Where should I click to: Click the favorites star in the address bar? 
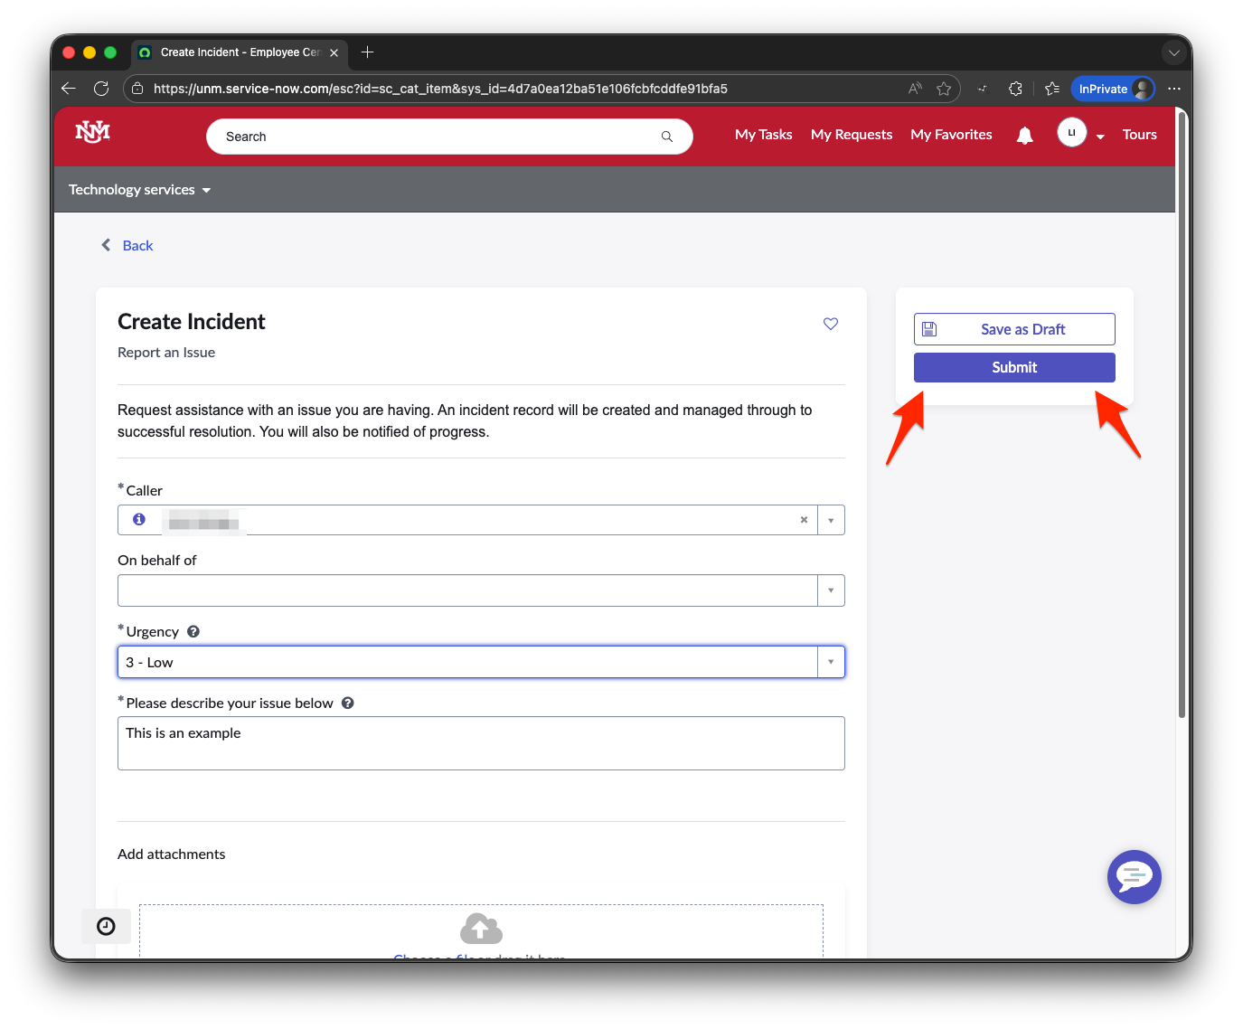(944, 89)
